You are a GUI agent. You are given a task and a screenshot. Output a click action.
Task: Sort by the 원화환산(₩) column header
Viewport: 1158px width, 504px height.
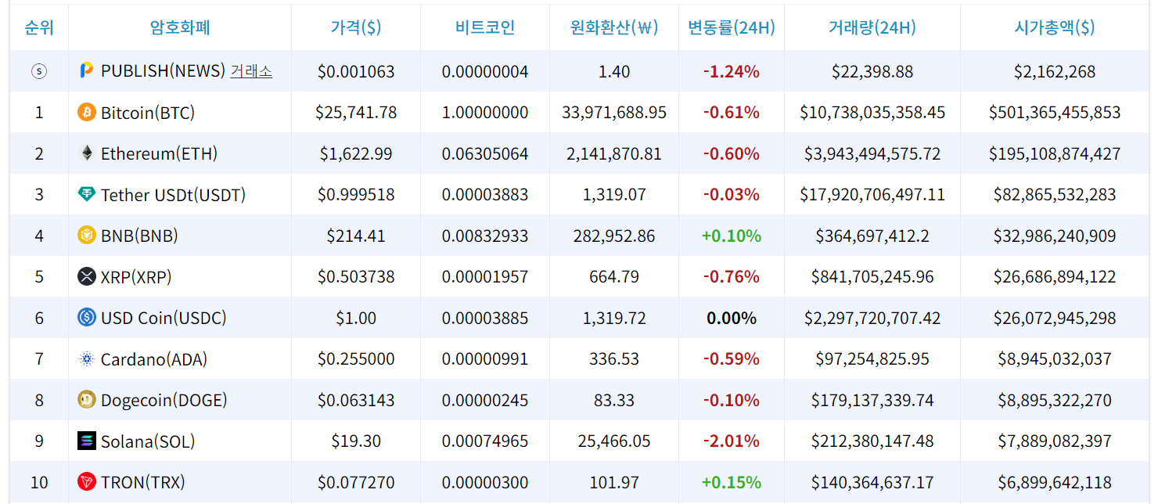pos(614,27)
